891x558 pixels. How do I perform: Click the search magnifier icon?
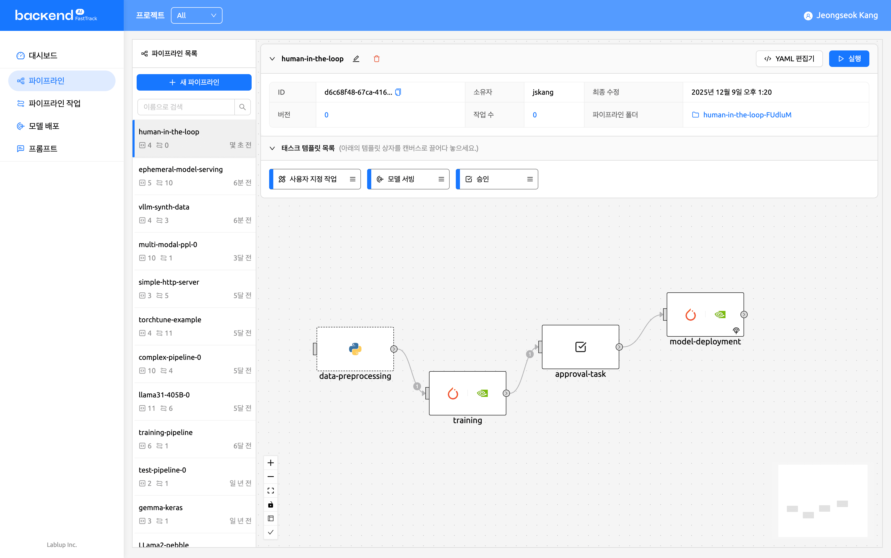242,107
